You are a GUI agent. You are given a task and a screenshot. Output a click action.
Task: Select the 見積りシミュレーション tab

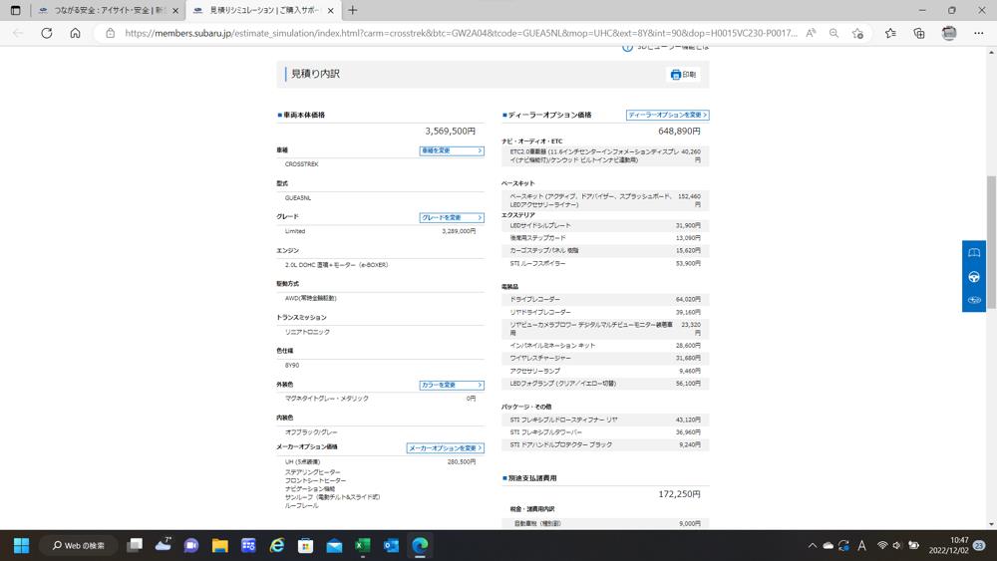tap(263, 10)
